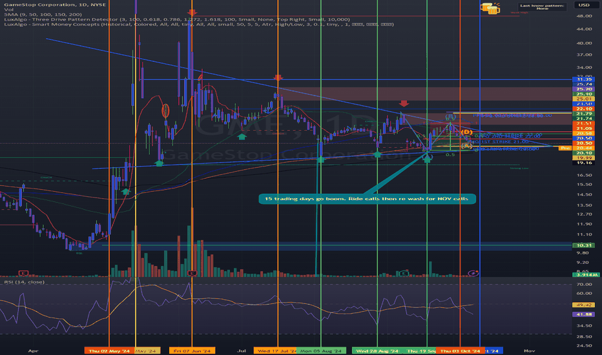Open the USD currency selector

586,6
